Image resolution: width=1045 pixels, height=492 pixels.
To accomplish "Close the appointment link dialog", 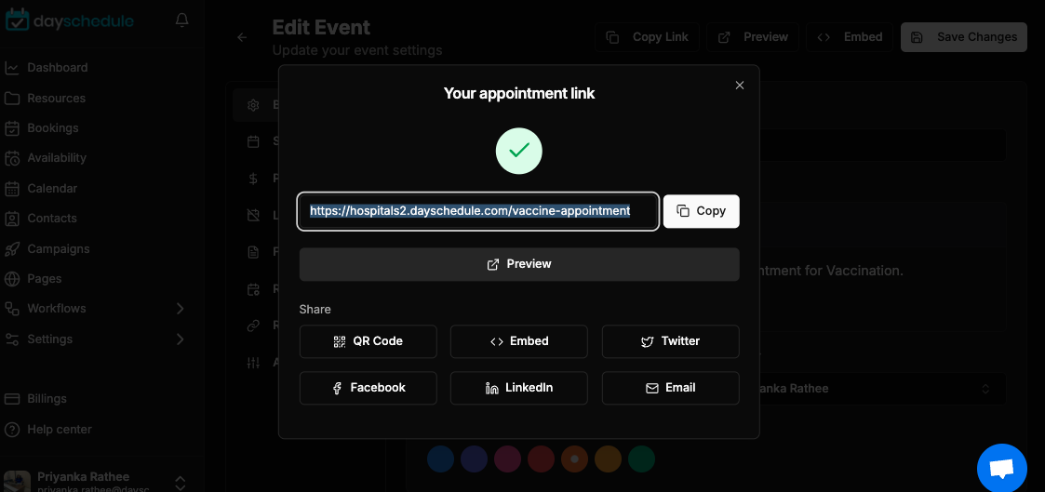I will pos(739,86).
